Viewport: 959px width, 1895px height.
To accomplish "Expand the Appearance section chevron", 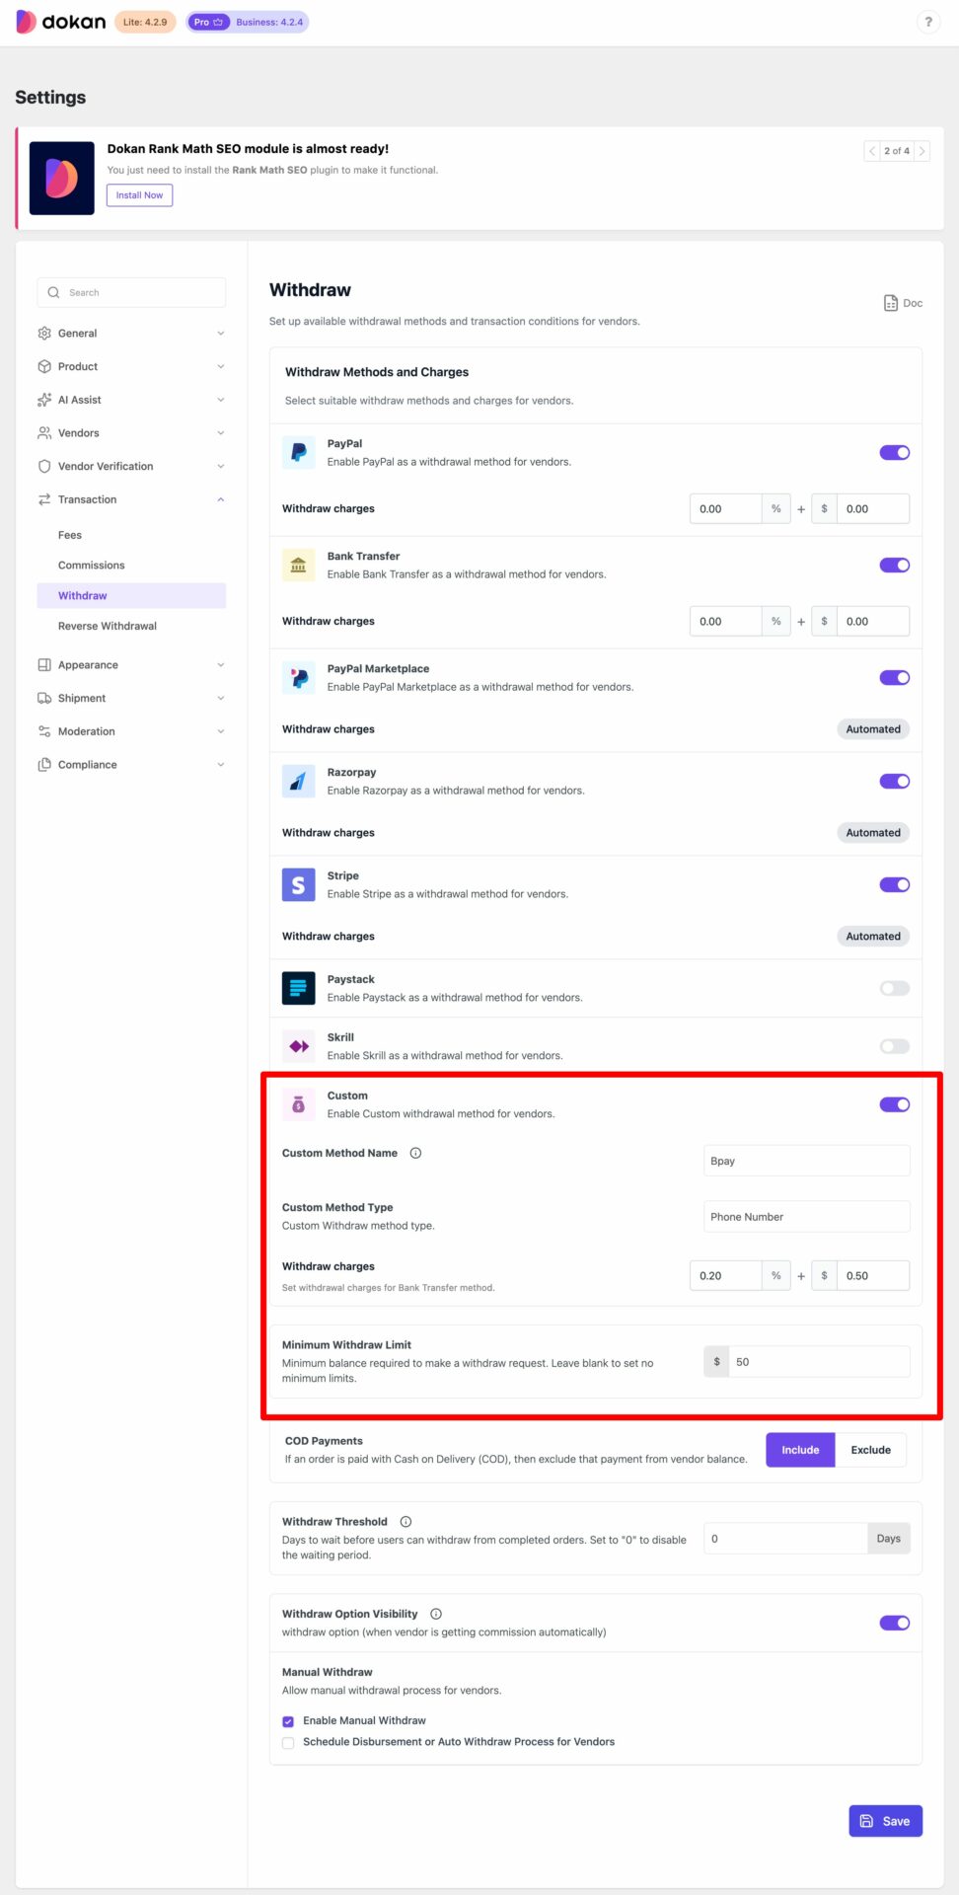I will (221, 665).
